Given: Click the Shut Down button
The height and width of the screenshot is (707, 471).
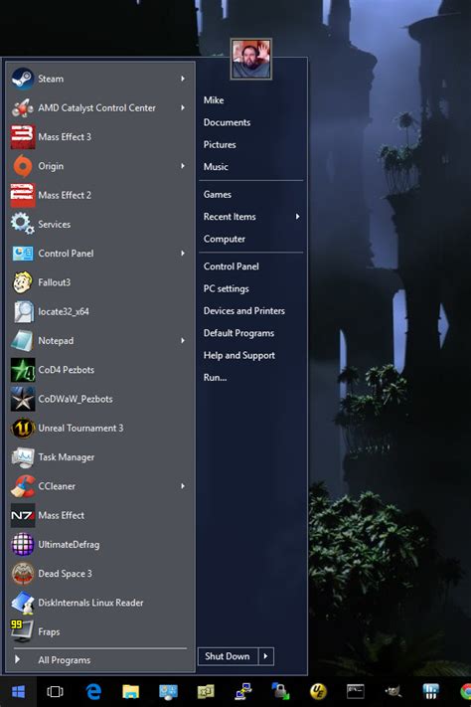Looking at the screenshot, I should (228, 656).
